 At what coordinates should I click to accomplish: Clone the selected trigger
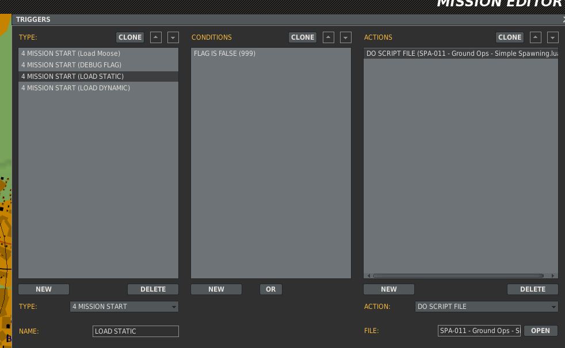pos(130,37)
